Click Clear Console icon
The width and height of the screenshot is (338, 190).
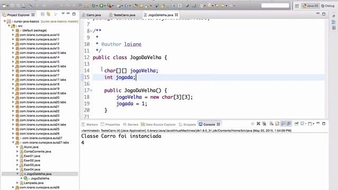point(271,123)
